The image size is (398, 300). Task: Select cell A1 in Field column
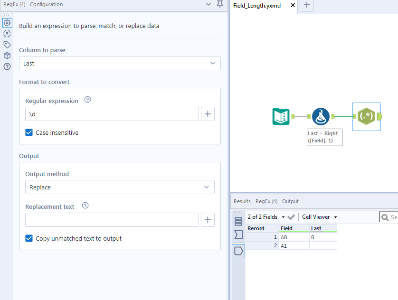coord(294,245)
